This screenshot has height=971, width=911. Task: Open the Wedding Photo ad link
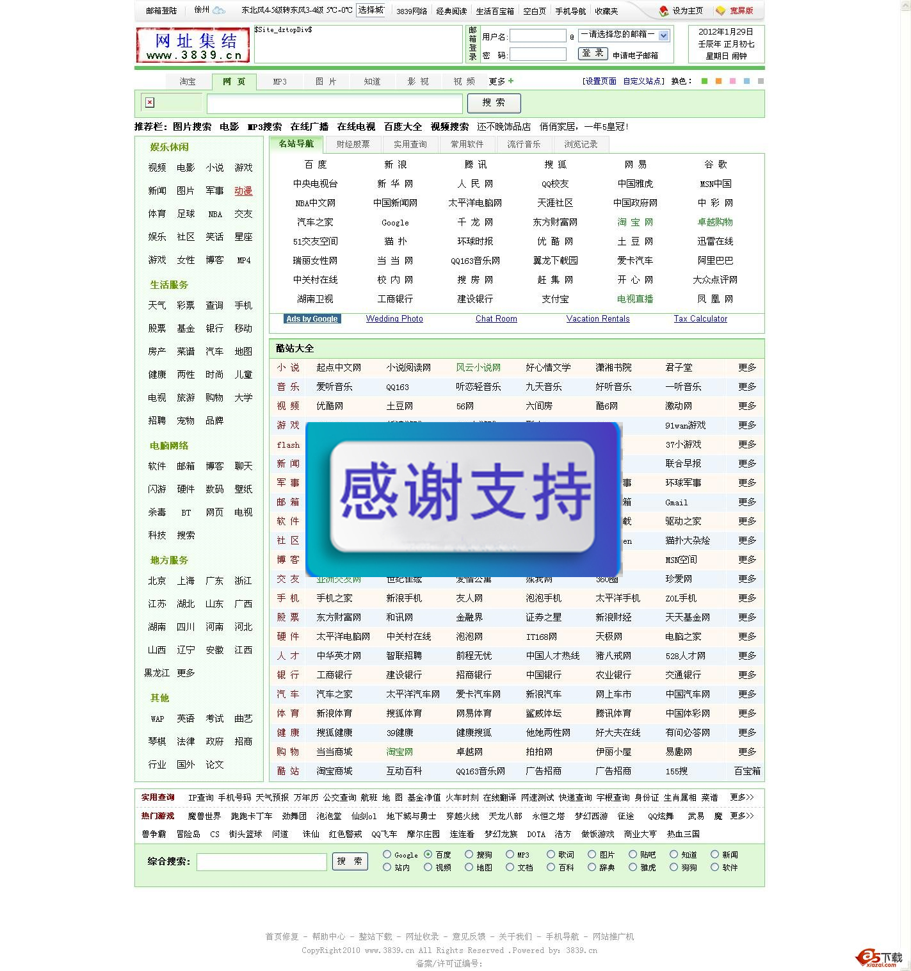pos(394,319)
